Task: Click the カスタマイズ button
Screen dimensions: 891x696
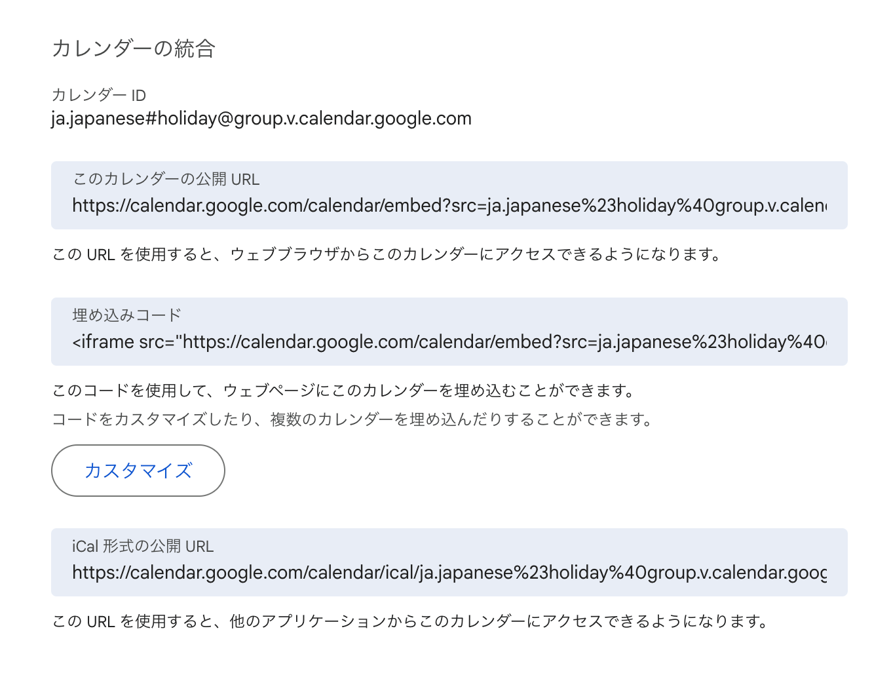Action: coord(138,471)
